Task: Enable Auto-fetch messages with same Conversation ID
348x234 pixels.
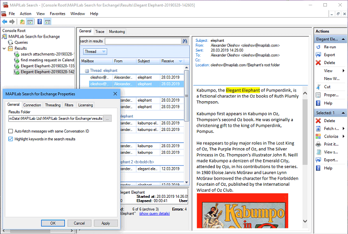Action: tap(10, 131)
